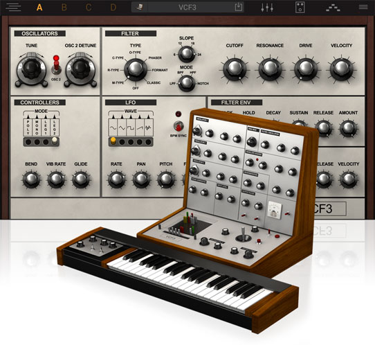Toggle the BPM SYNC switch
The height and width of the screenshot is (345, 375).
tap(179, 126)
